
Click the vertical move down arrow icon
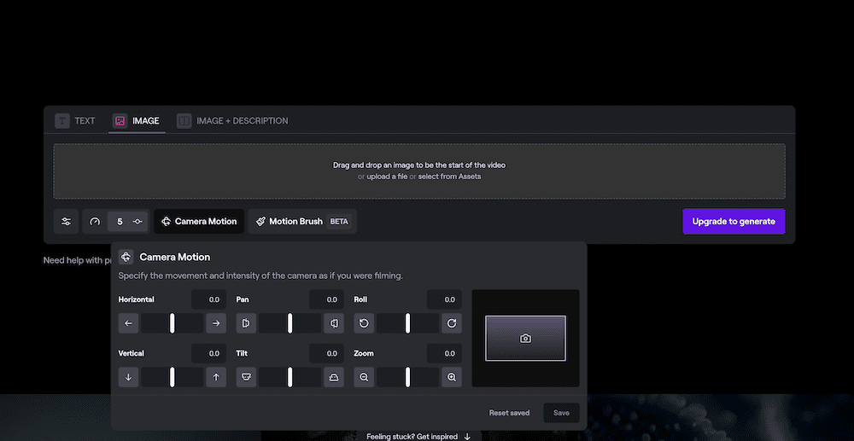click(128, 377)
